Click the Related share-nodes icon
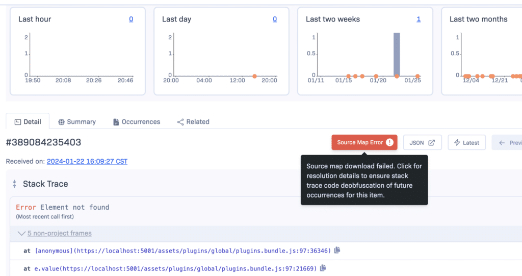 pos(180,122)
